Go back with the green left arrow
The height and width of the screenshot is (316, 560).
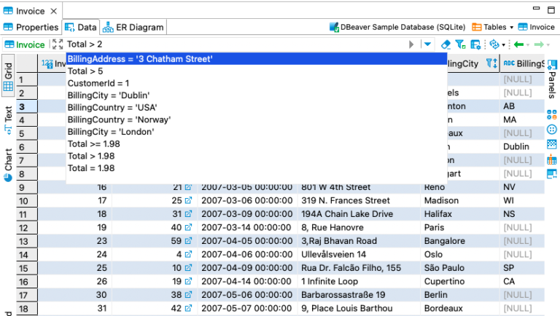tap(518, 44)
